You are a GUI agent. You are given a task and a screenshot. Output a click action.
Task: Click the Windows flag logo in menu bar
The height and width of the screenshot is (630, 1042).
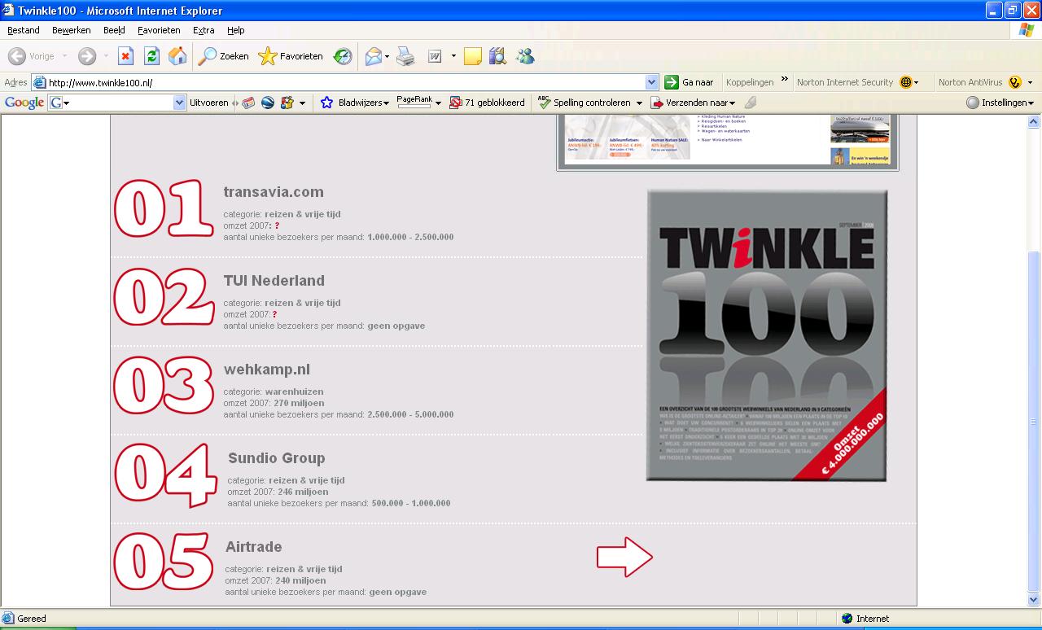click(1026, 30)
